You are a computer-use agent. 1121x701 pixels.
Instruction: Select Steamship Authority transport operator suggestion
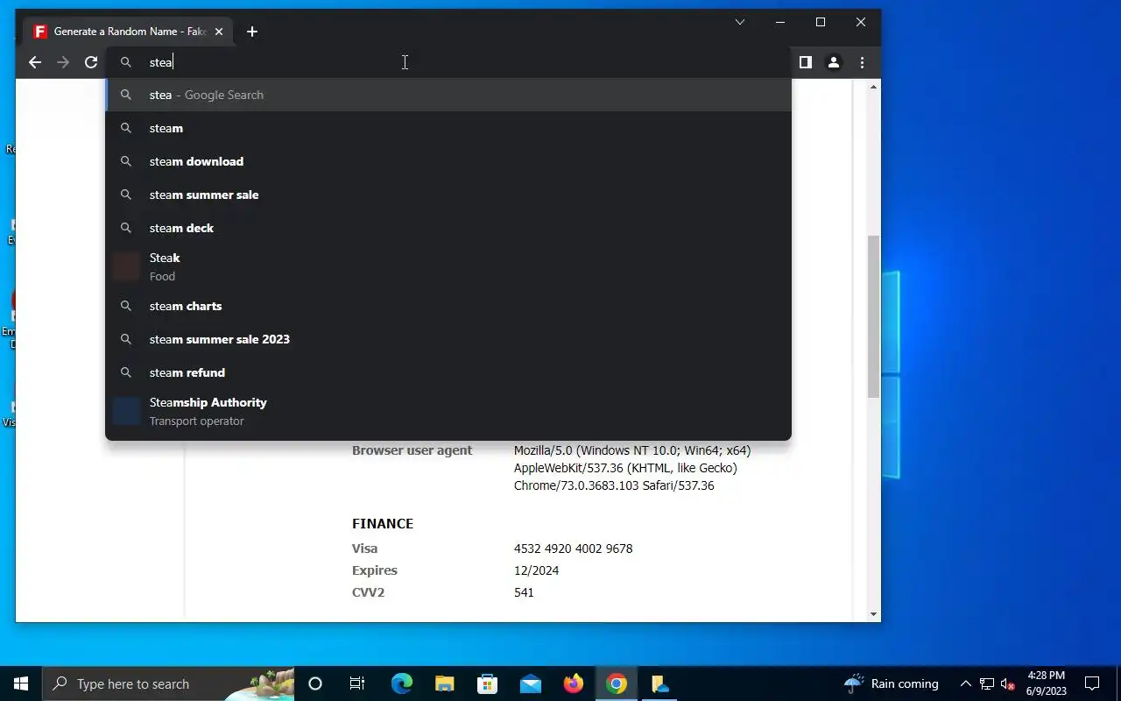pyautogui.click(x=448, y=411)
